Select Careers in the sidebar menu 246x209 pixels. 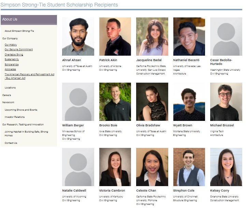pos(6,95)
